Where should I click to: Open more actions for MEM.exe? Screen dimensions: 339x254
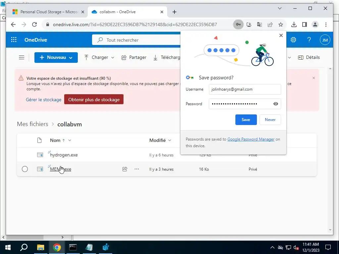pyautogui.click(x=137, y=169)
